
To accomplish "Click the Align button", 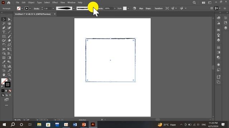I will pos(141,9).
